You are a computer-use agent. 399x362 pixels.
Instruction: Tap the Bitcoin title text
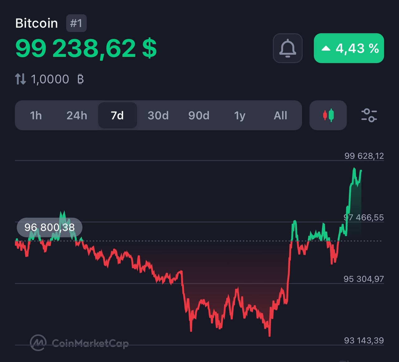(36, 23)
